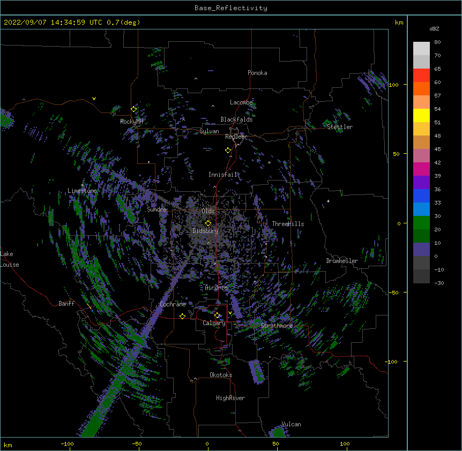
Task: Click the 80 value on dBZ legend
Action: (437, 42)
